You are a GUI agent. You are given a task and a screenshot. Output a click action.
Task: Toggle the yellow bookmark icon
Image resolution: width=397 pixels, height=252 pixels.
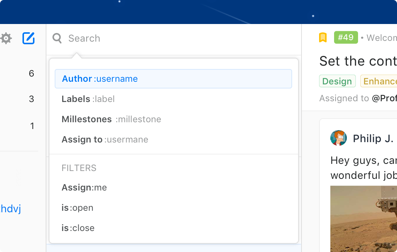322,37
